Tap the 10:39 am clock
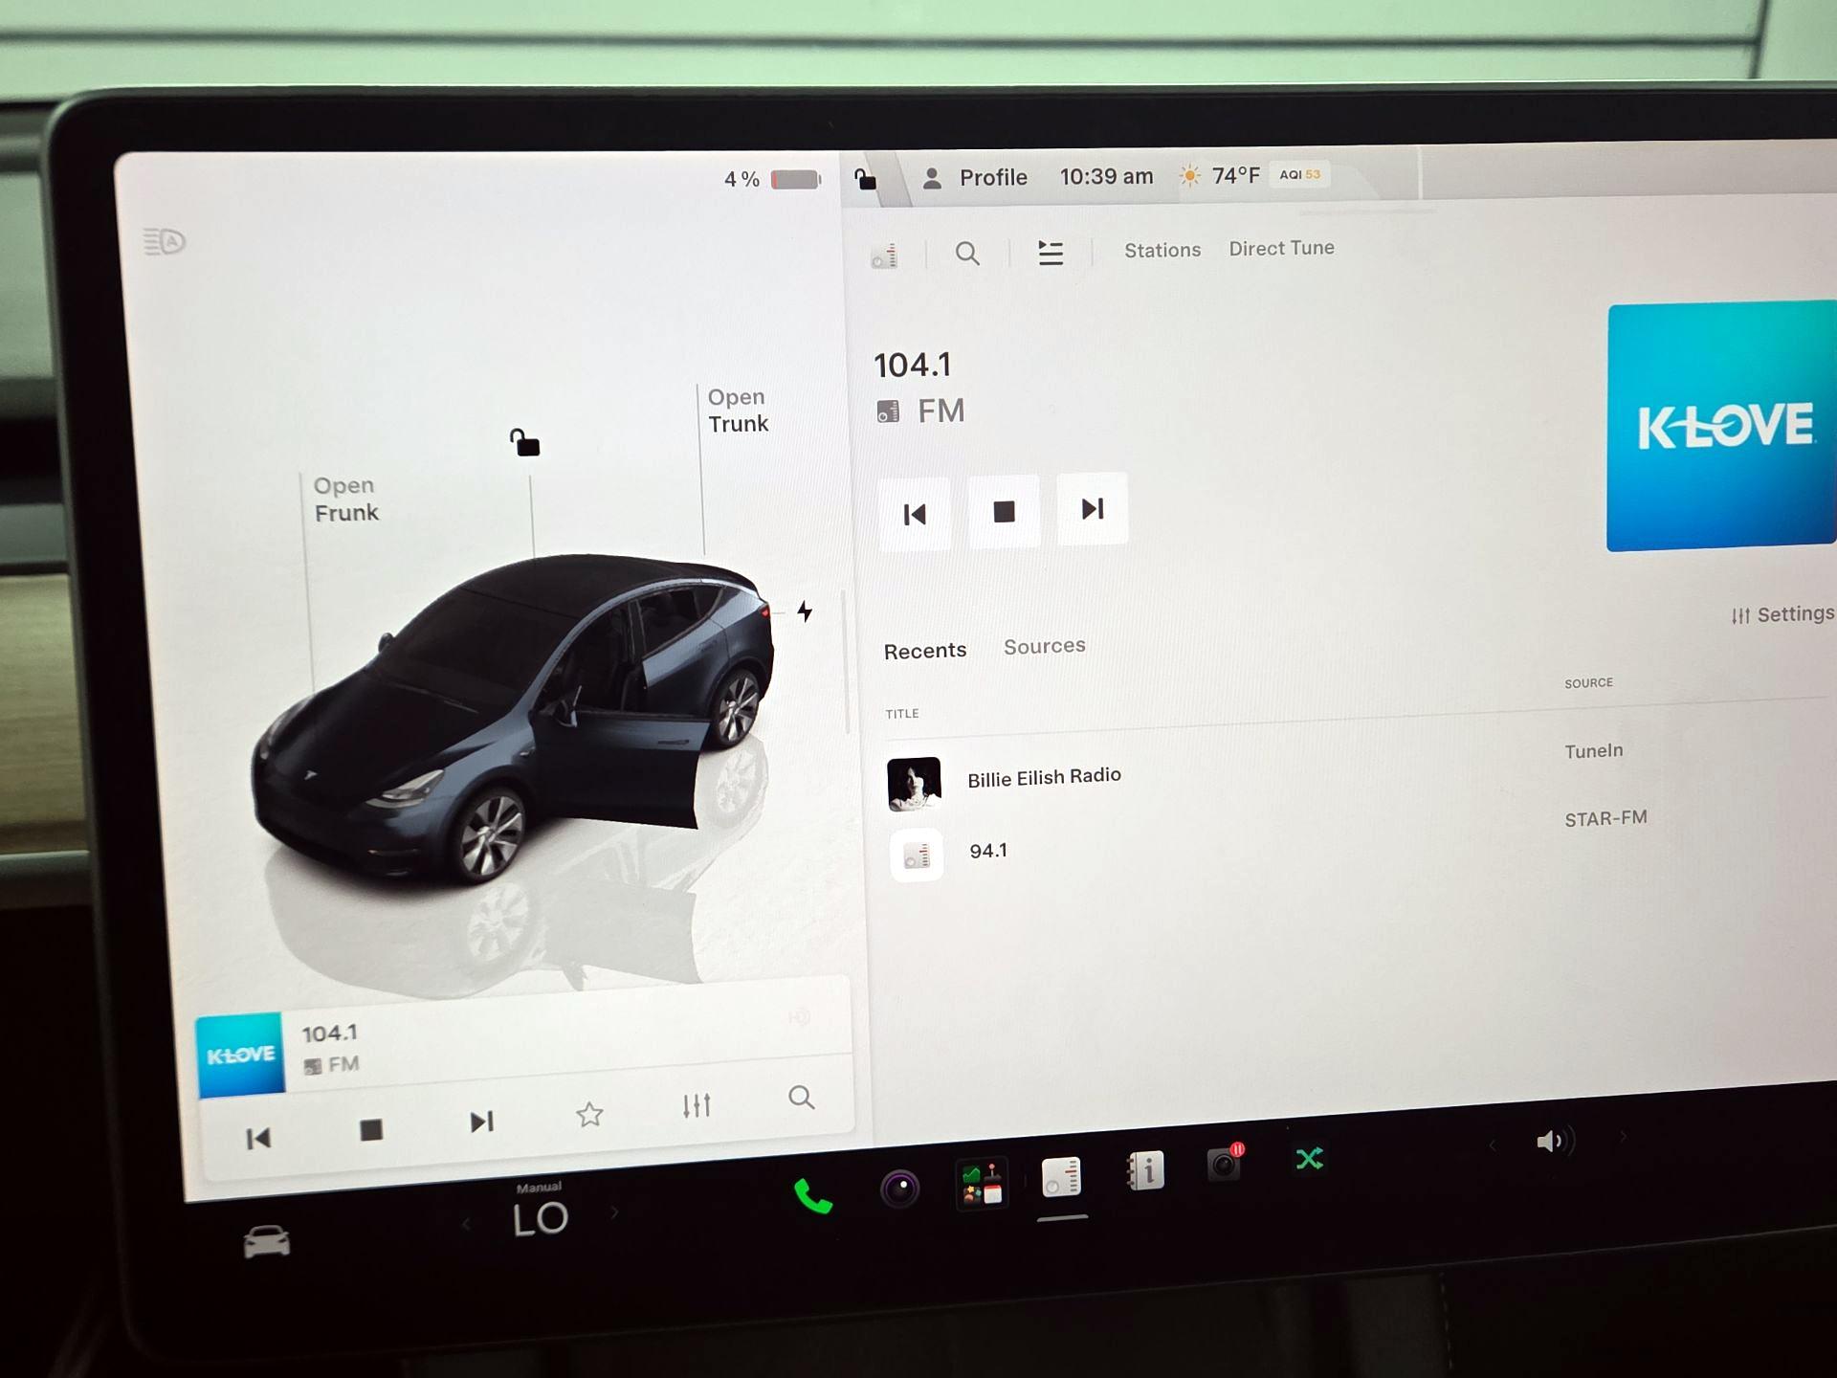This screenshot has width=1837, height=1378. [1106, 176]
